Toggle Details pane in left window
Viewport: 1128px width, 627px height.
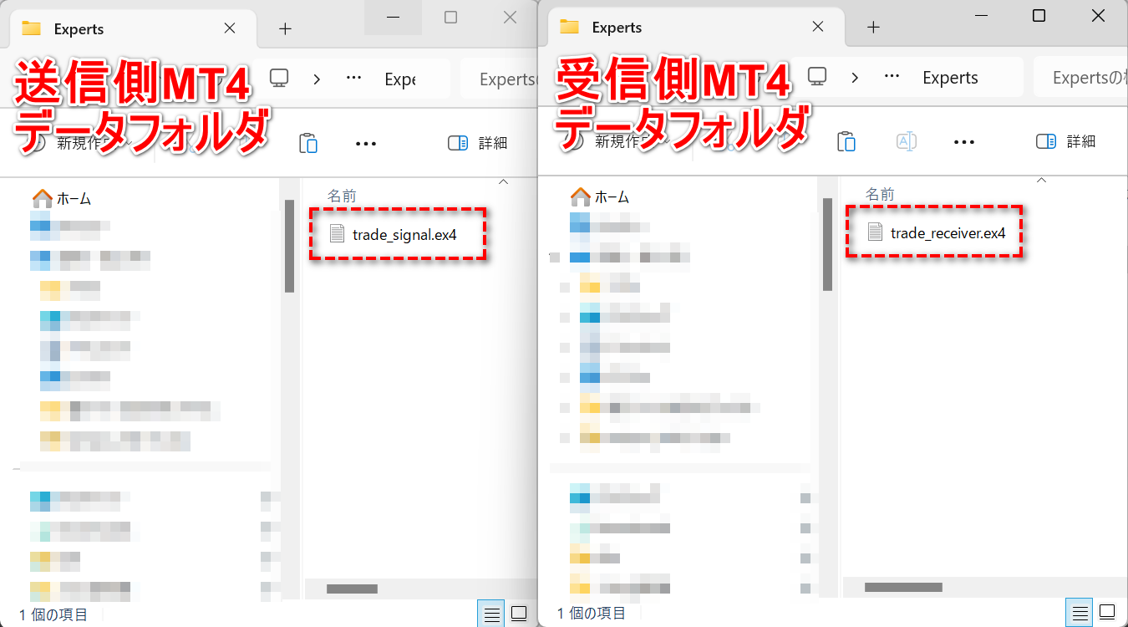pyautogui.click(x=478, y=143)
